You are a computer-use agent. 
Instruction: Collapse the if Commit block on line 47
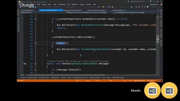35,43
